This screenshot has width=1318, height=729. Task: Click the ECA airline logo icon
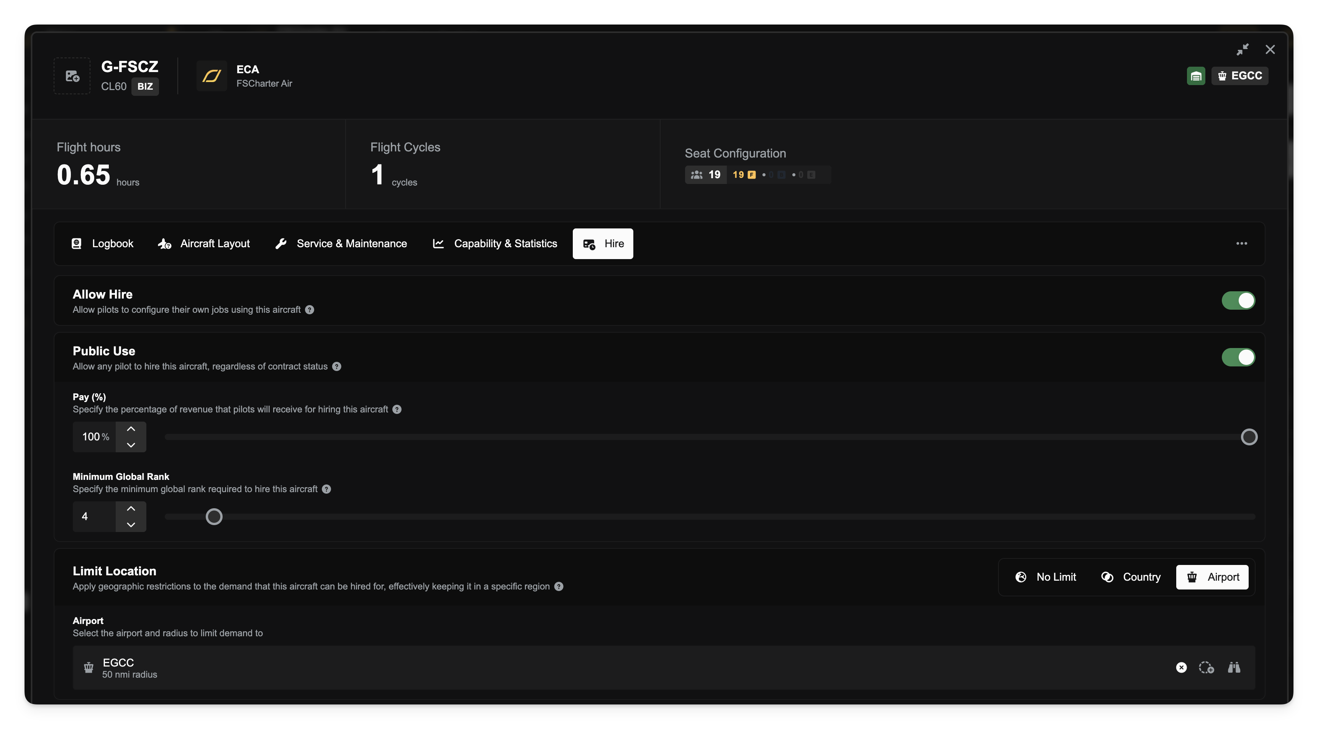pyautogui.click(x=212, y=76)
